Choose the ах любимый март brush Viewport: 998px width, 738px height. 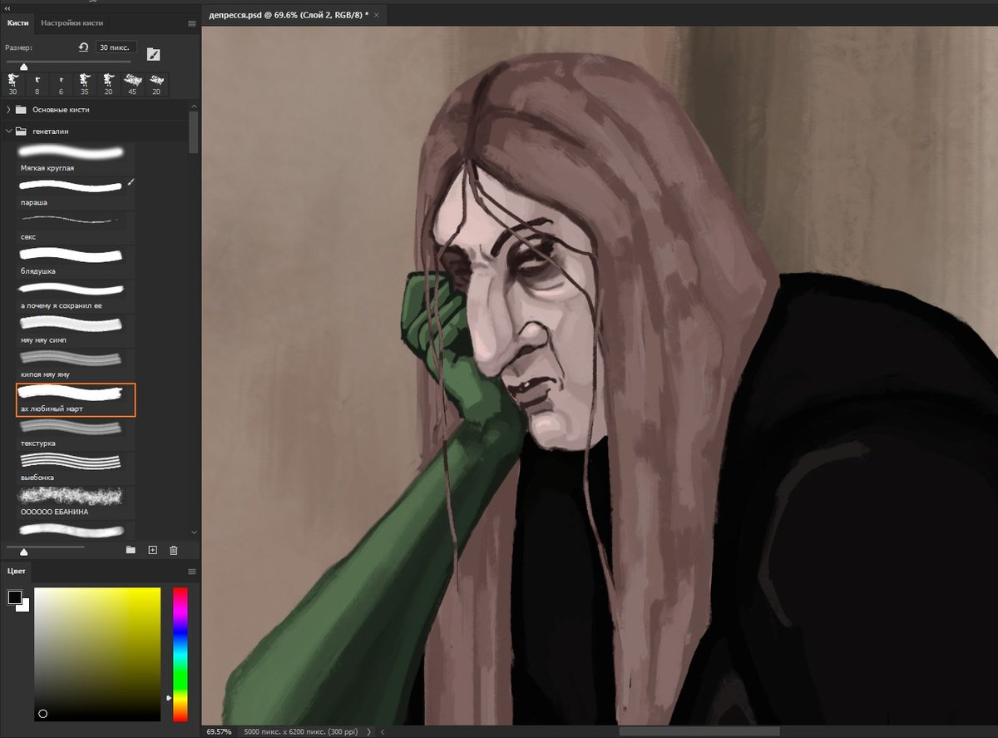pos(76,399)
